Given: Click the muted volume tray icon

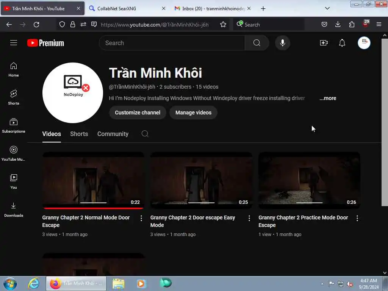Looking at the screenshot, I should click(x=350, y=284).
